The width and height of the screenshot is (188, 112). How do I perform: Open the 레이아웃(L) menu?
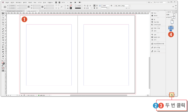pos(19,3)
